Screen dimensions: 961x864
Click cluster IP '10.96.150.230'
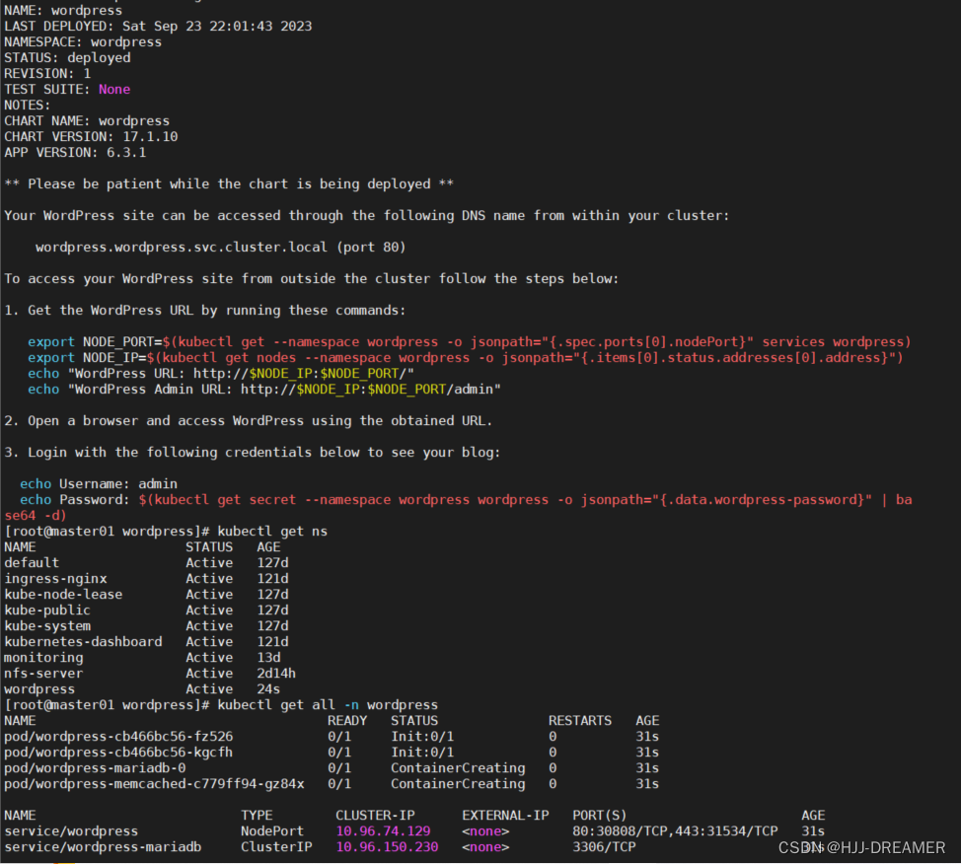[x=388, y=847]
